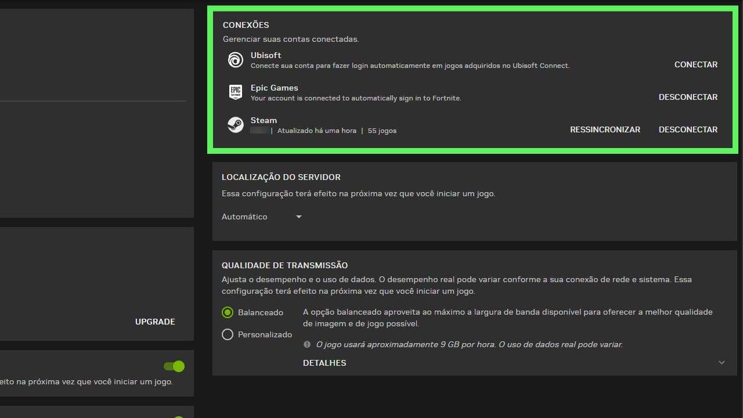This screenshot has height=418, width=743.
Task: Click the chevron at the right of DETALHES
Action: (722, 362)
